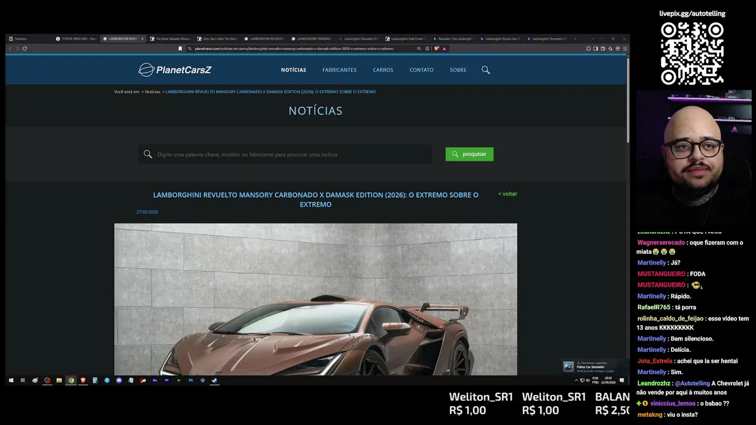This screenshot has height=425, width=756.
Task: Click the taskbar clock showing 20:28
Action: pos(608,380)
